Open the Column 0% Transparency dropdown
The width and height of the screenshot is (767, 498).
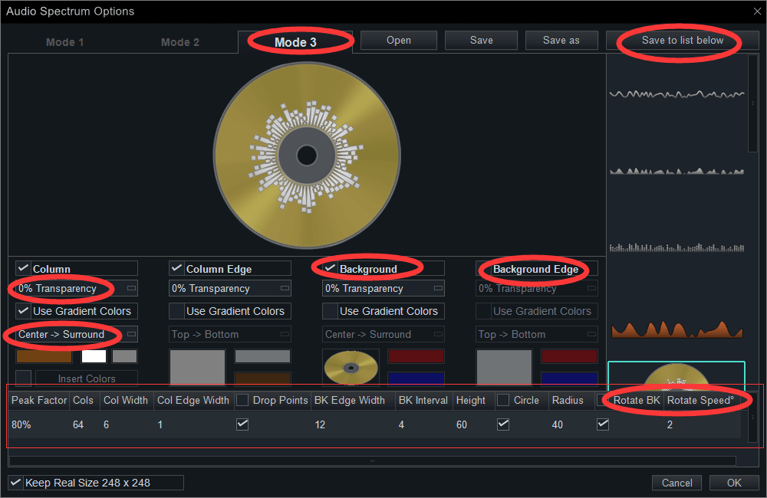[77, 288]
